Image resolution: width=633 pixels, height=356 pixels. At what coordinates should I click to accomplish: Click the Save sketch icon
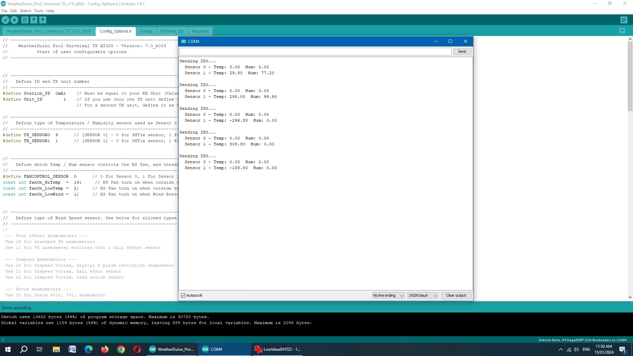pyautogui.click(x=43, y=20)
